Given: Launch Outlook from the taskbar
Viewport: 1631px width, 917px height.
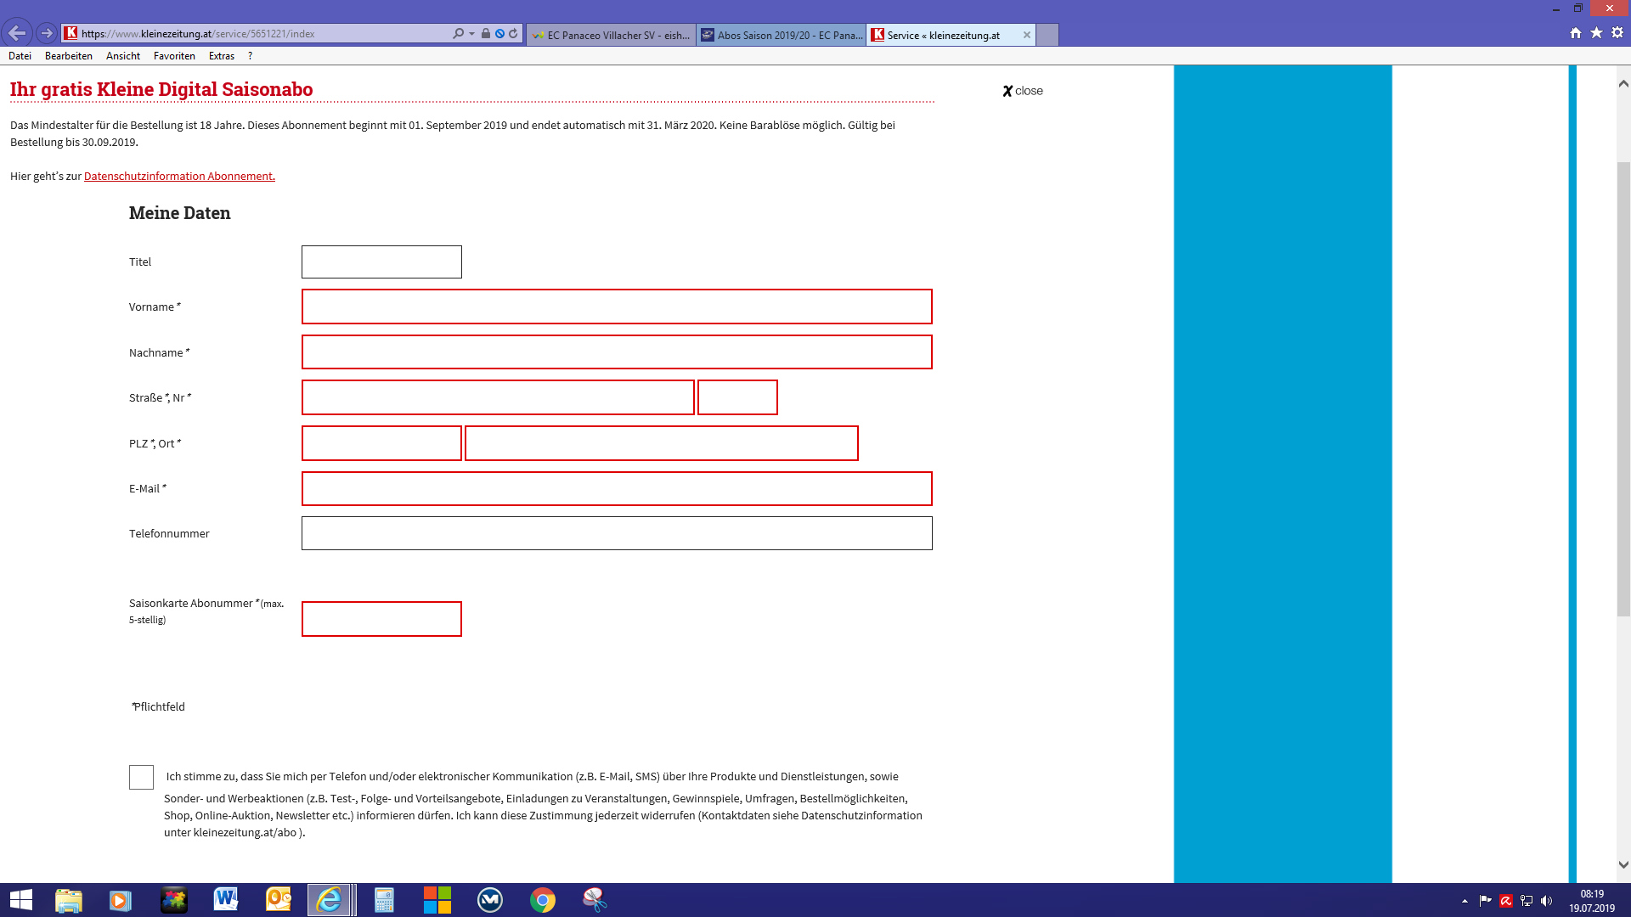Looking at the screenshot, I should 278,899.
